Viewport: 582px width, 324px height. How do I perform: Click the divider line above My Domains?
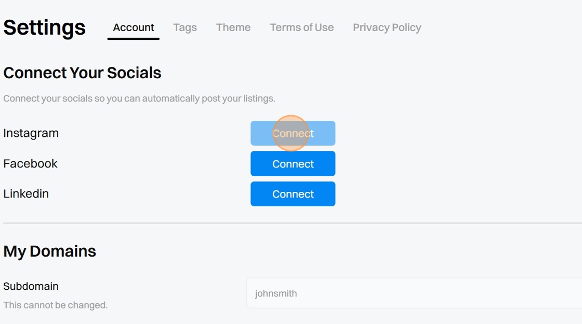click(291, 223)
